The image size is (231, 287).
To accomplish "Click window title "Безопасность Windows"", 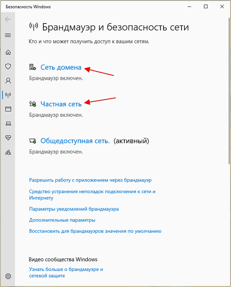I will [28, 7].
